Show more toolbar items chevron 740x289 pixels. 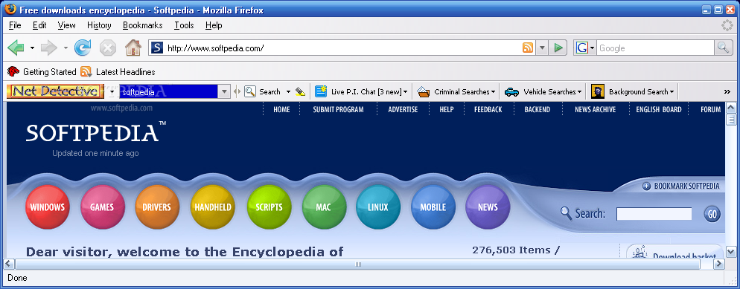(x=727, y=92)
